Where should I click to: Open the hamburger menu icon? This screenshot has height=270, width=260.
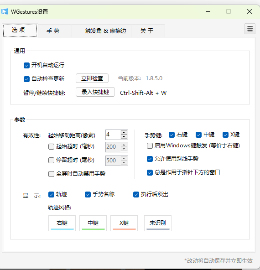(250, 29)
